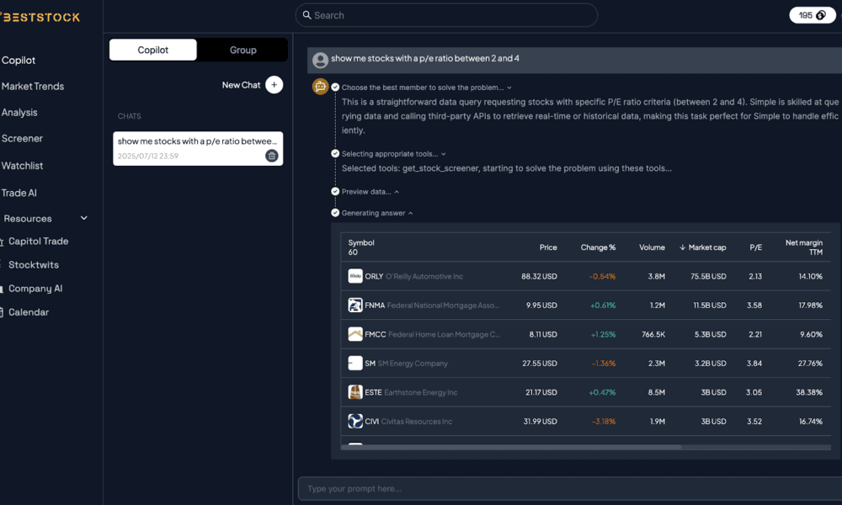Click the credits coin icon showing 195
The image size is (842, 505).
pyautogui.click(x=820, y=15)
